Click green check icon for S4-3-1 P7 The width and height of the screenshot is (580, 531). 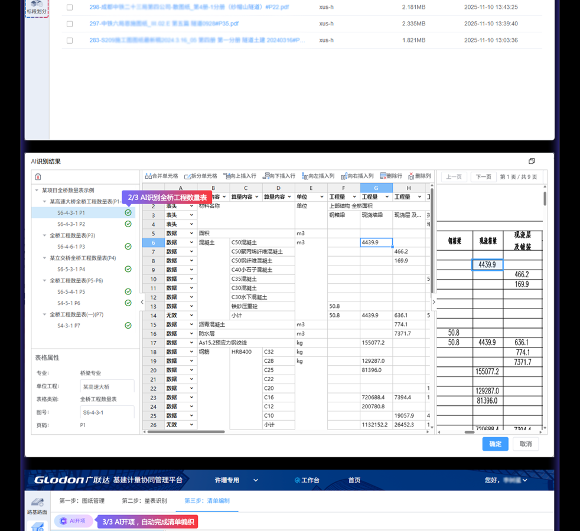(x=128, y=326)
